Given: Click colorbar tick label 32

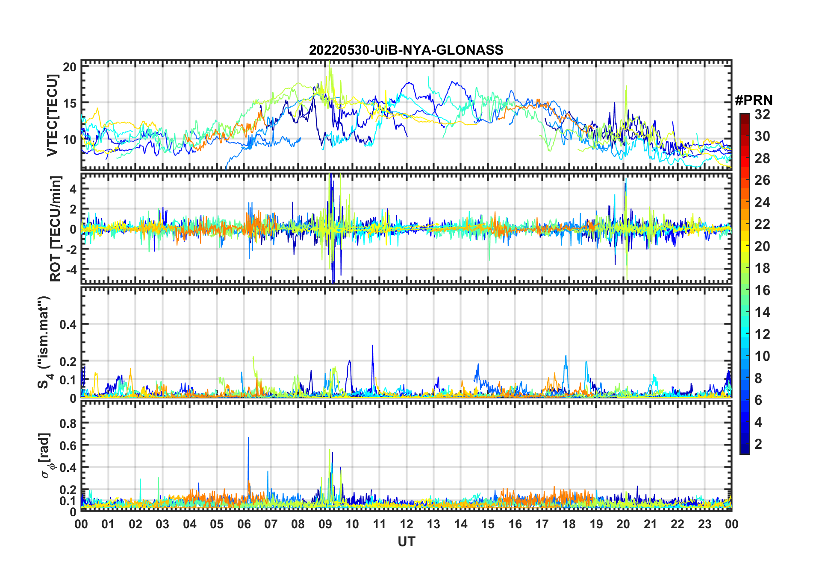Looking at the screenshot, I should point(762,114).
